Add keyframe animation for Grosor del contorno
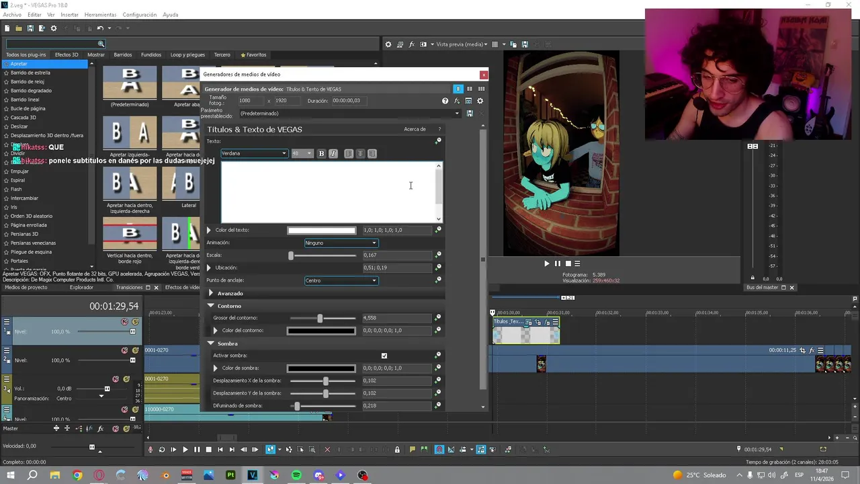This screenshot has height=484, width=860. [438, 318]
